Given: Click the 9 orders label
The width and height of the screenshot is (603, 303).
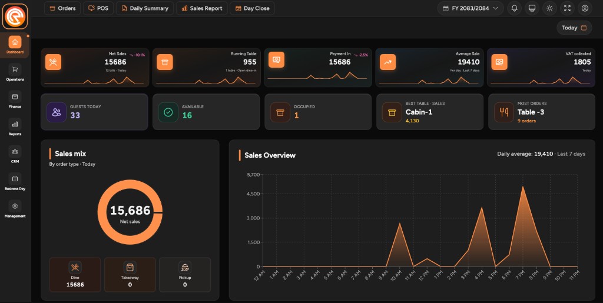Looking at the screenshot, I should 526,121.
